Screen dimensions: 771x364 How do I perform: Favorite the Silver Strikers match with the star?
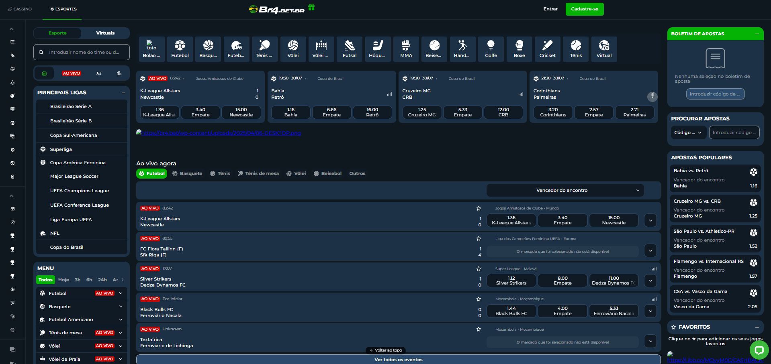[479, 268]
